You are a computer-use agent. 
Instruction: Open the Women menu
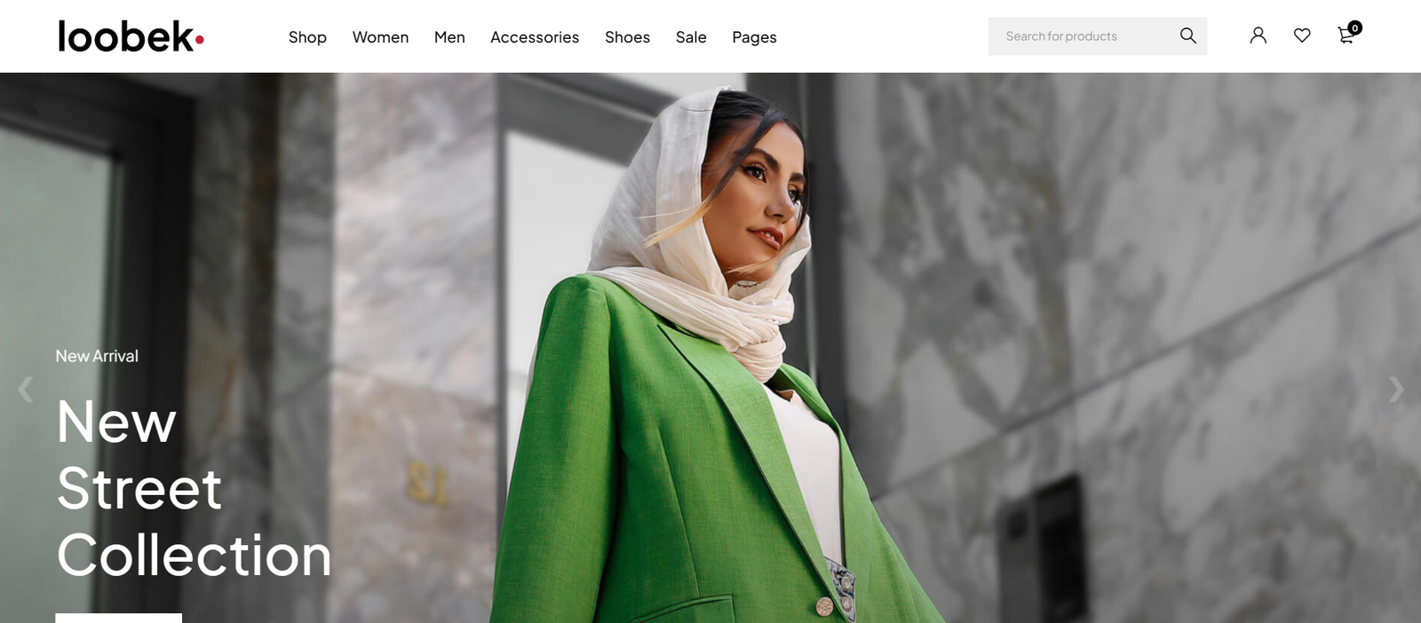tap(380, 37)
